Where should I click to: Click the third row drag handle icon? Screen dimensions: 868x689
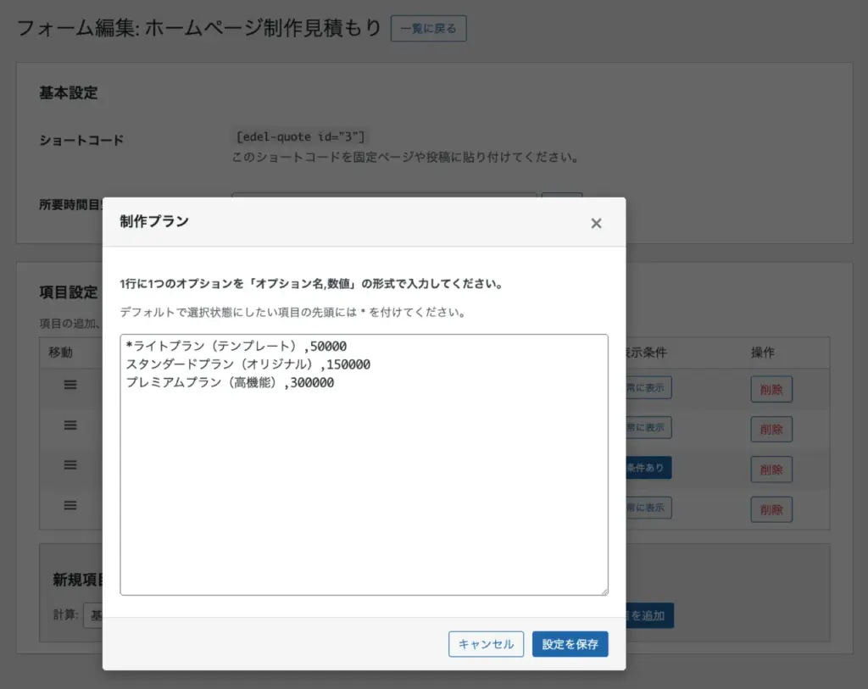point(70,464)
